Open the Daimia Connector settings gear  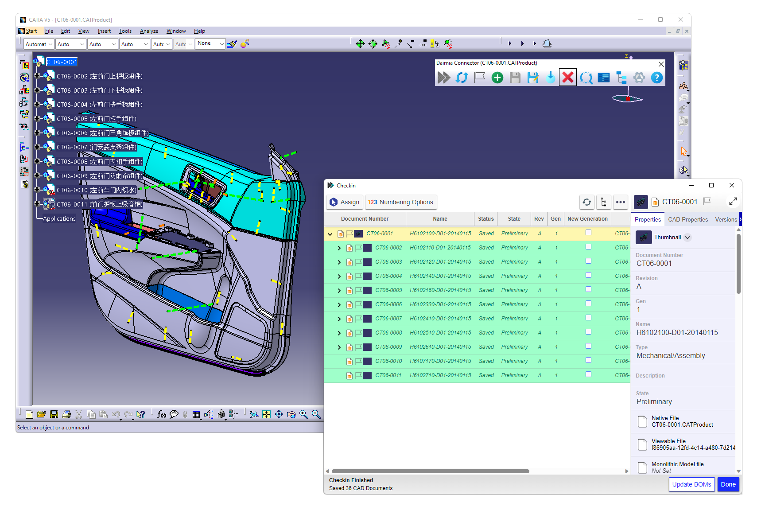click(639, 78)
